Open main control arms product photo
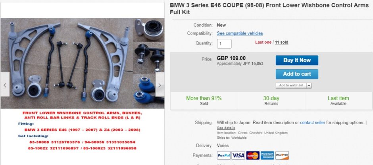This screenshot has width=373, height=165. (67, 63)
